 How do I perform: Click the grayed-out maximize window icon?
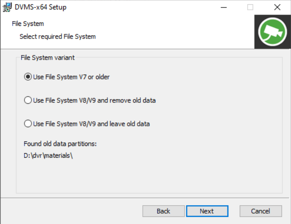click(250, 8)
